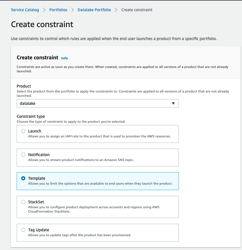Click the Tag Update card description

tap(80, 235)
